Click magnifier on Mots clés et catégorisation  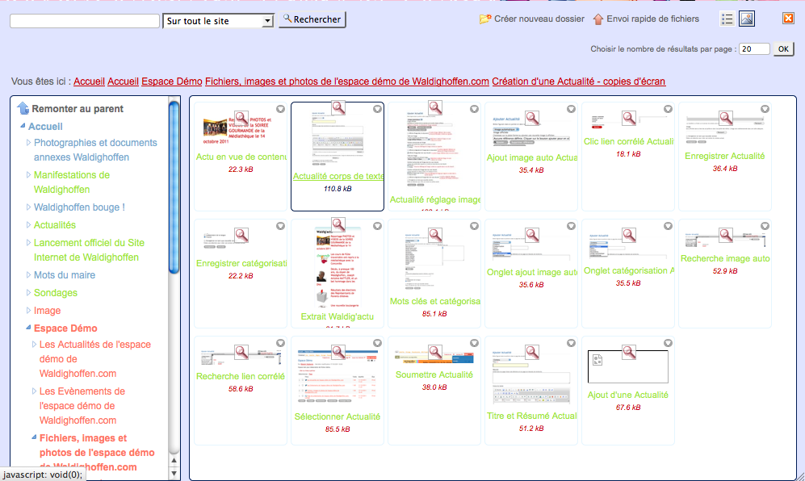tap(435, 235)
